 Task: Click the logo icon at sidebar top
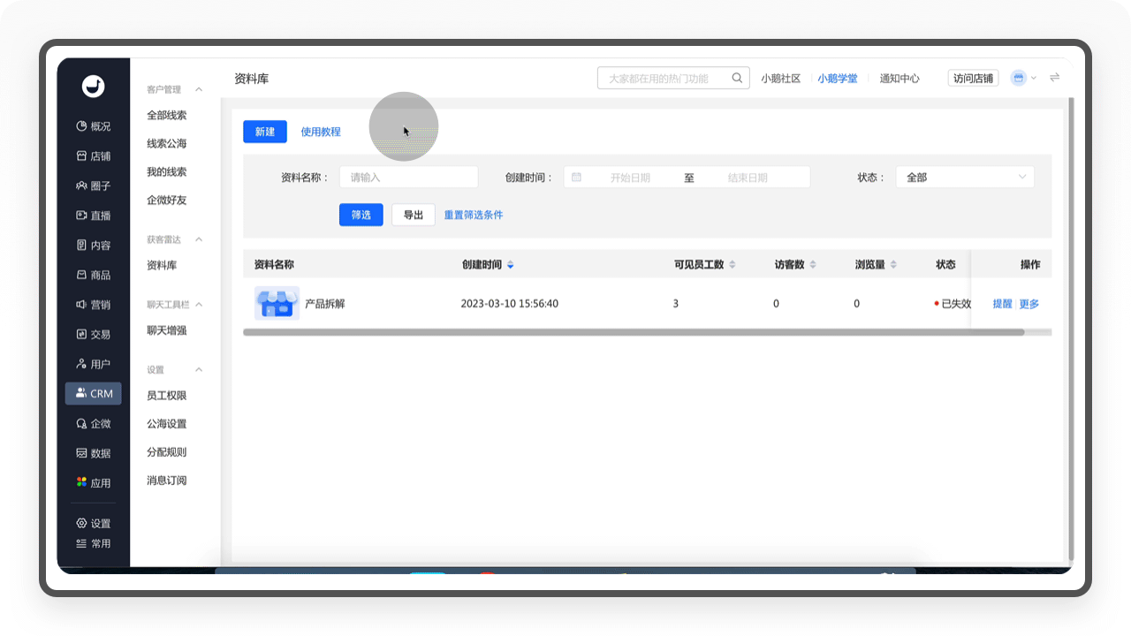[x=94, y=86]
